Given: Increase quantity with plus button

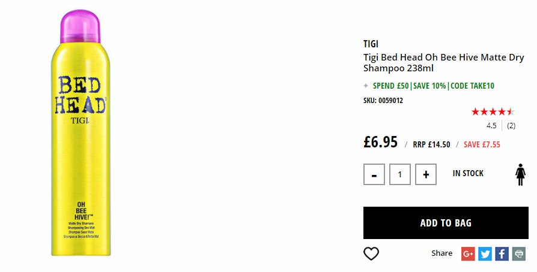Looking at the screenshot, I should pyautogui.click(x=426, y=174).
